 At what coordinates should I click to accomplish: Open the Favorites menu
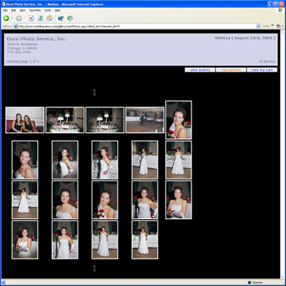pos(35,11)
